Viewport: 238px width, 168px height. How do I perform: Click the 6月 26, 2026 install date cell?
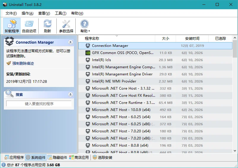point(192,110)
